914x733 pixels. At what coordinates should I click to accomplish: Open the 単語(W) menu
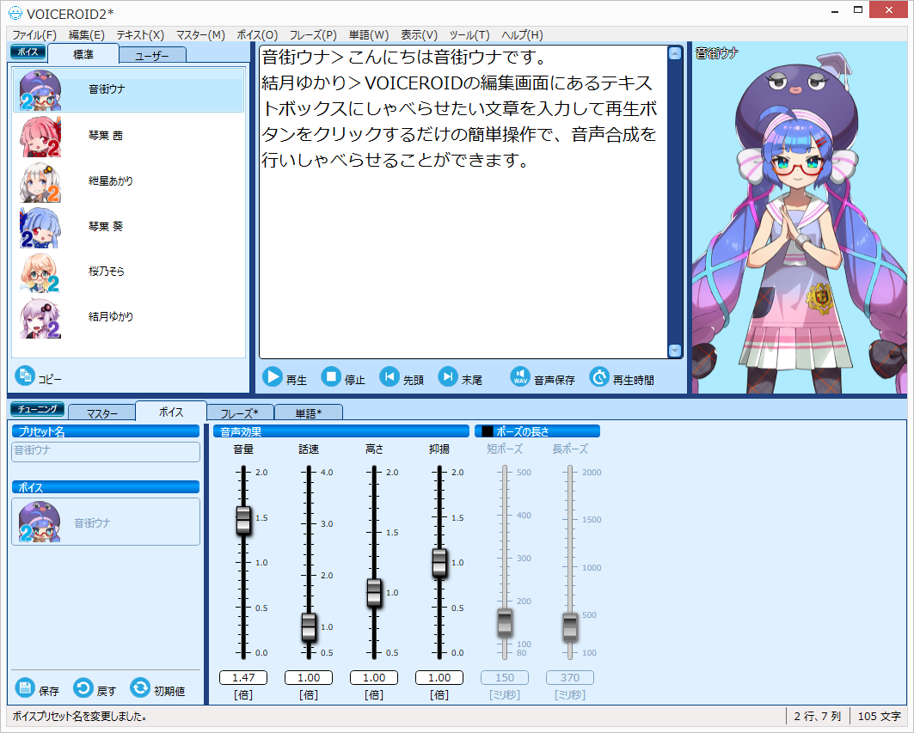click(368, 35)
